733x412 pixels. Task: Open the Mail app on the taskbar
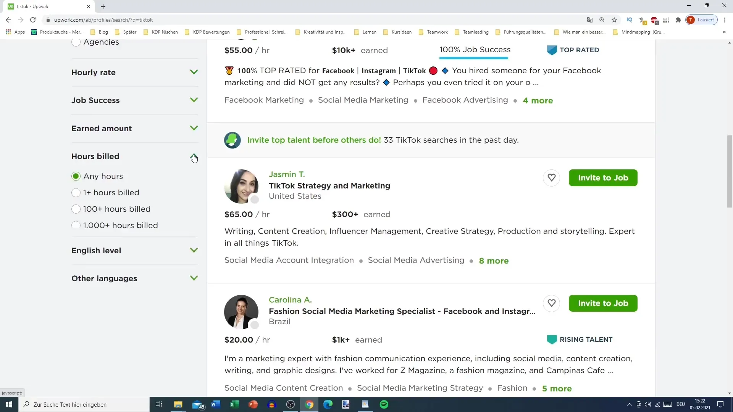point(199,404)
